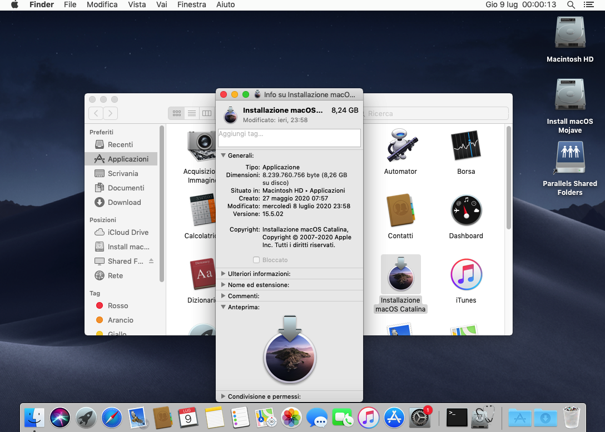
Task: Expand Condivisione e permessi section
Action: (x=223, y=396)
